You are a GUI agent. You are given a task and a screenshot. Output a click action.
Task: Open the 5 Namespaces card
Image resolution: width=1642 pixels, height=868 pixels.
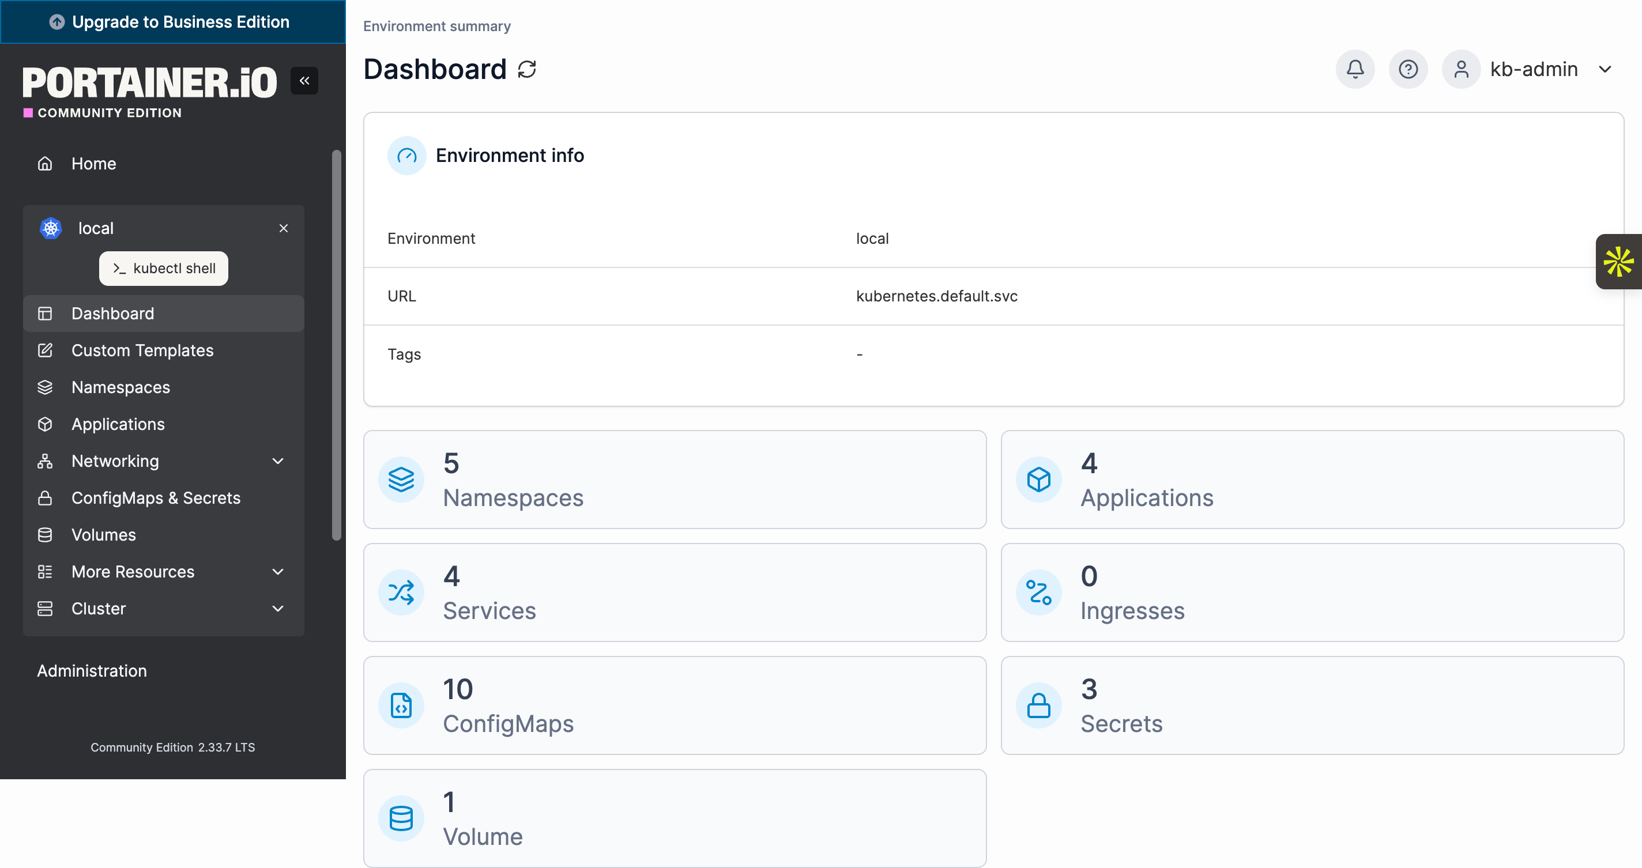tap(675, 480)
